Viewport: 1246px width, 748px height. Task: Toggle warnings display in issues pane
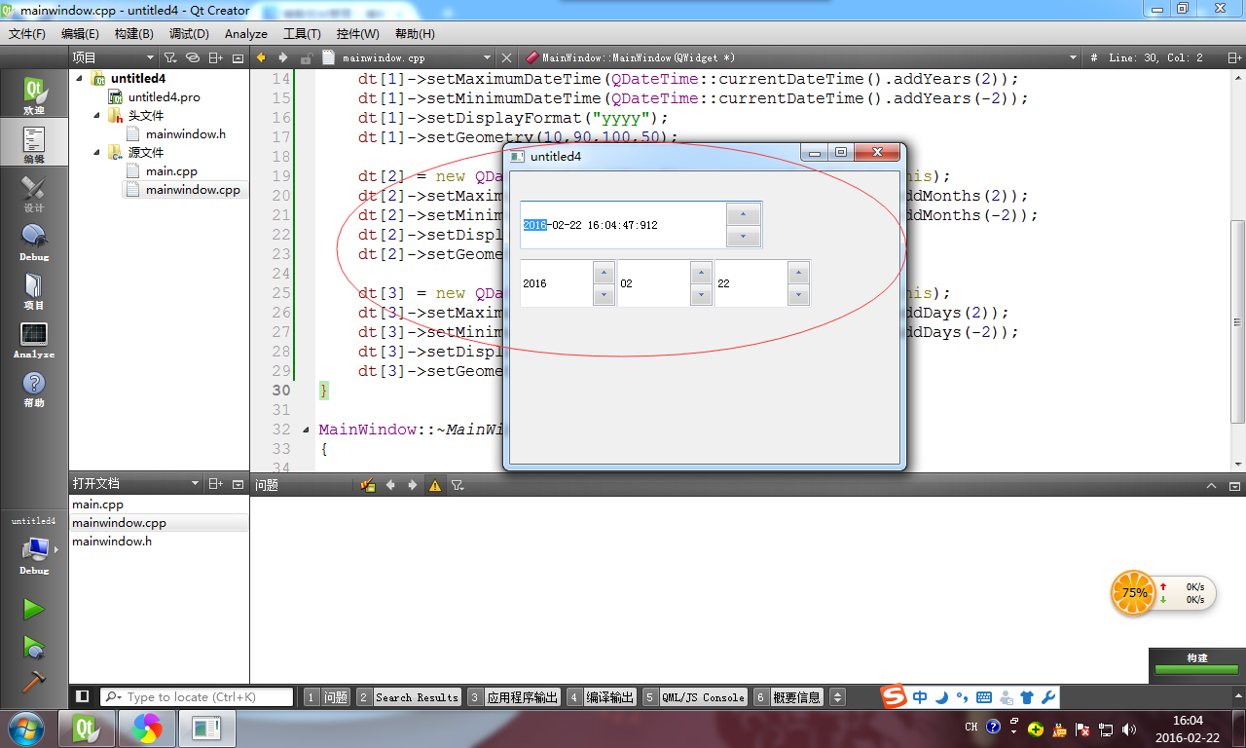434,485
